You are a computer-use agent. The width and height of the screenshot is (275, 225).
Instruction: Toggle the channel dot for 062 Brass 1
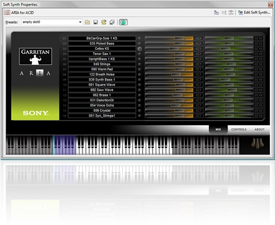139,95
